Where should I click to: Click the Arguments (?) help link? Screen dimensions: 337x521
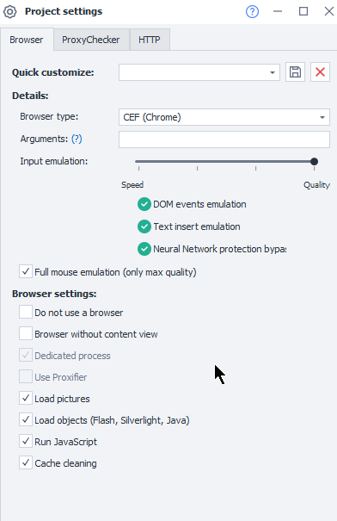[x=77, y=139]
